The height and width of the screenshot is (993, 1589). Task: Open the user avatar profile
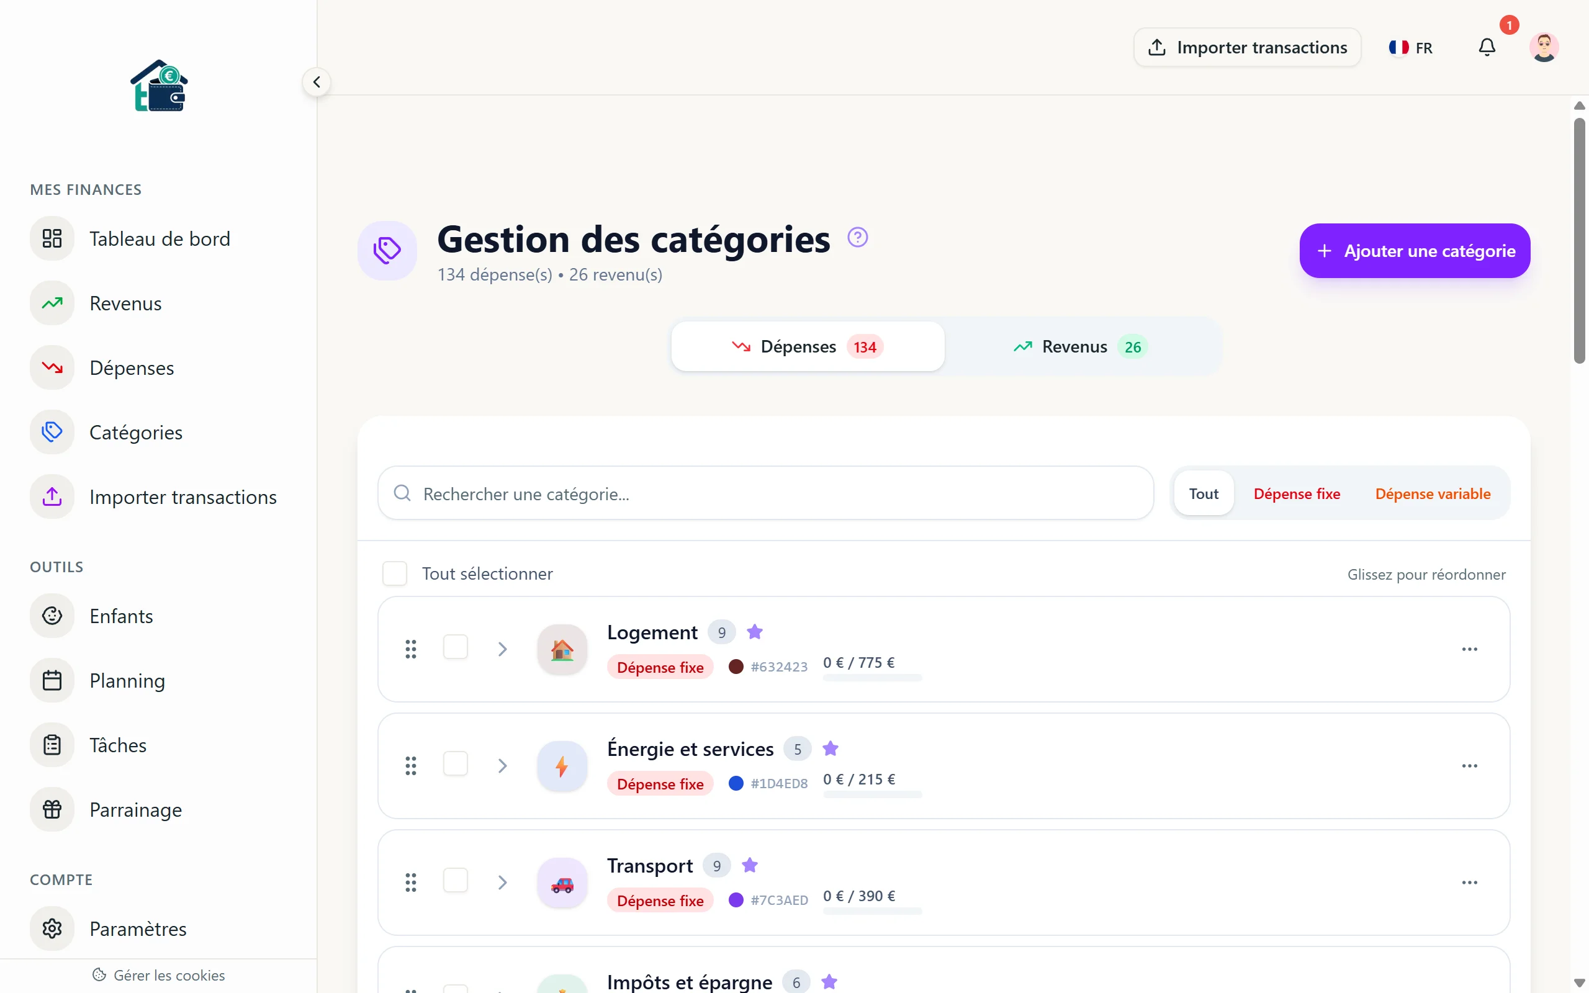pyautogui.click(x=1543, y=47)
